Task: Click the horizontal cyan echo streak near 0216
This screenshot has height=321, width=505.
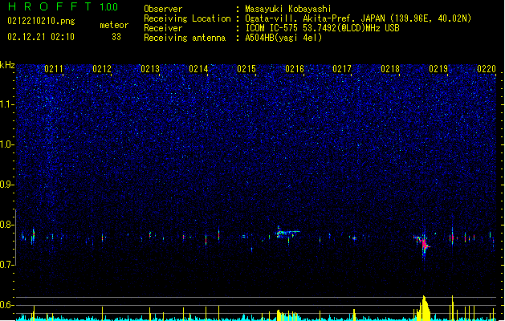Action: [x=288, y=232]
